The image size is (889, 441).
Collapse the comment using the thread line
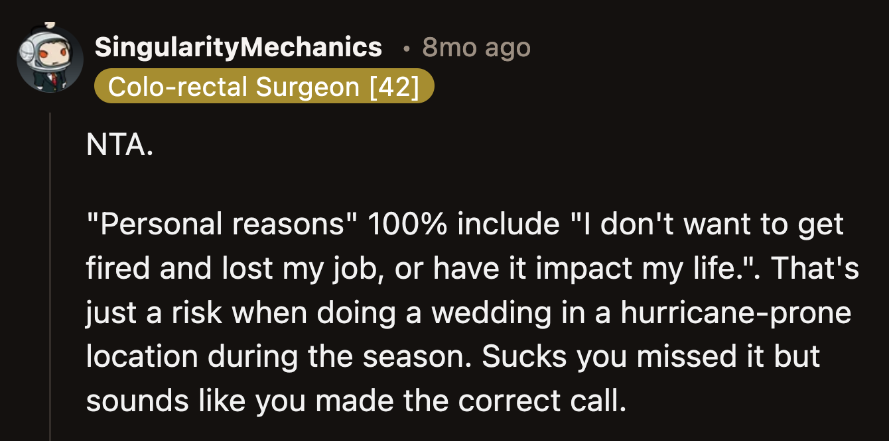coord(50,278)
